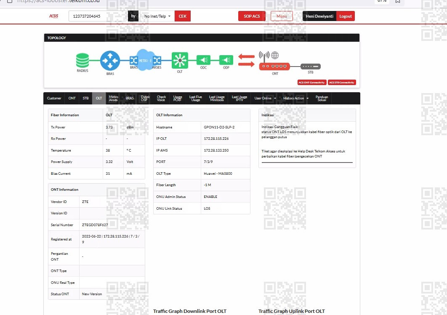The image size is (447, 315).
Task: Expand the User Online dropdown menu
Action: 265,98
